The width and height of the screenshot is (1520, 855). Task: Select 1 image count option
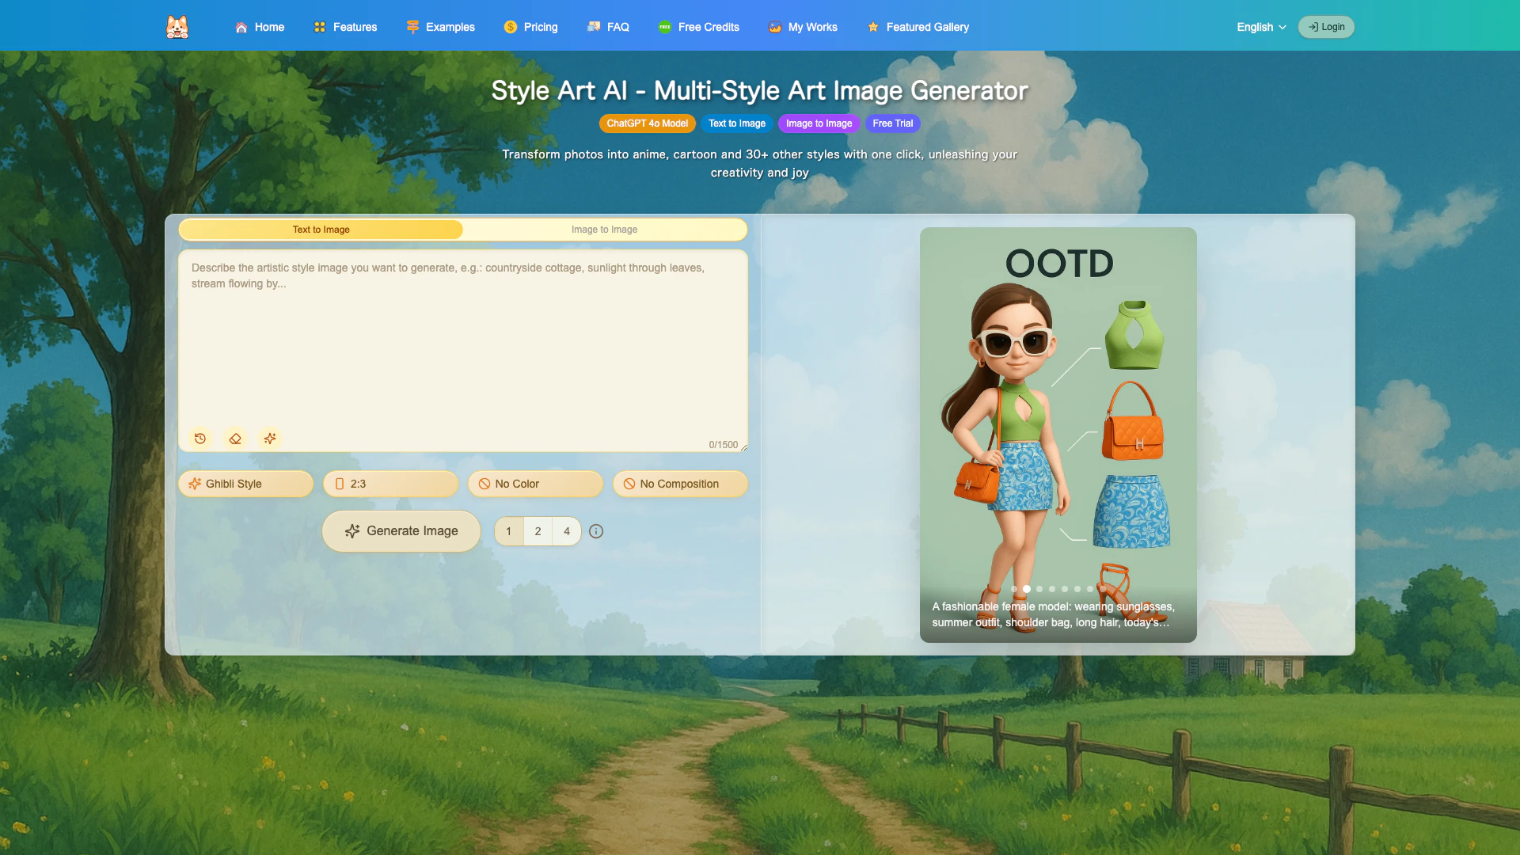(x=509, y=531)
